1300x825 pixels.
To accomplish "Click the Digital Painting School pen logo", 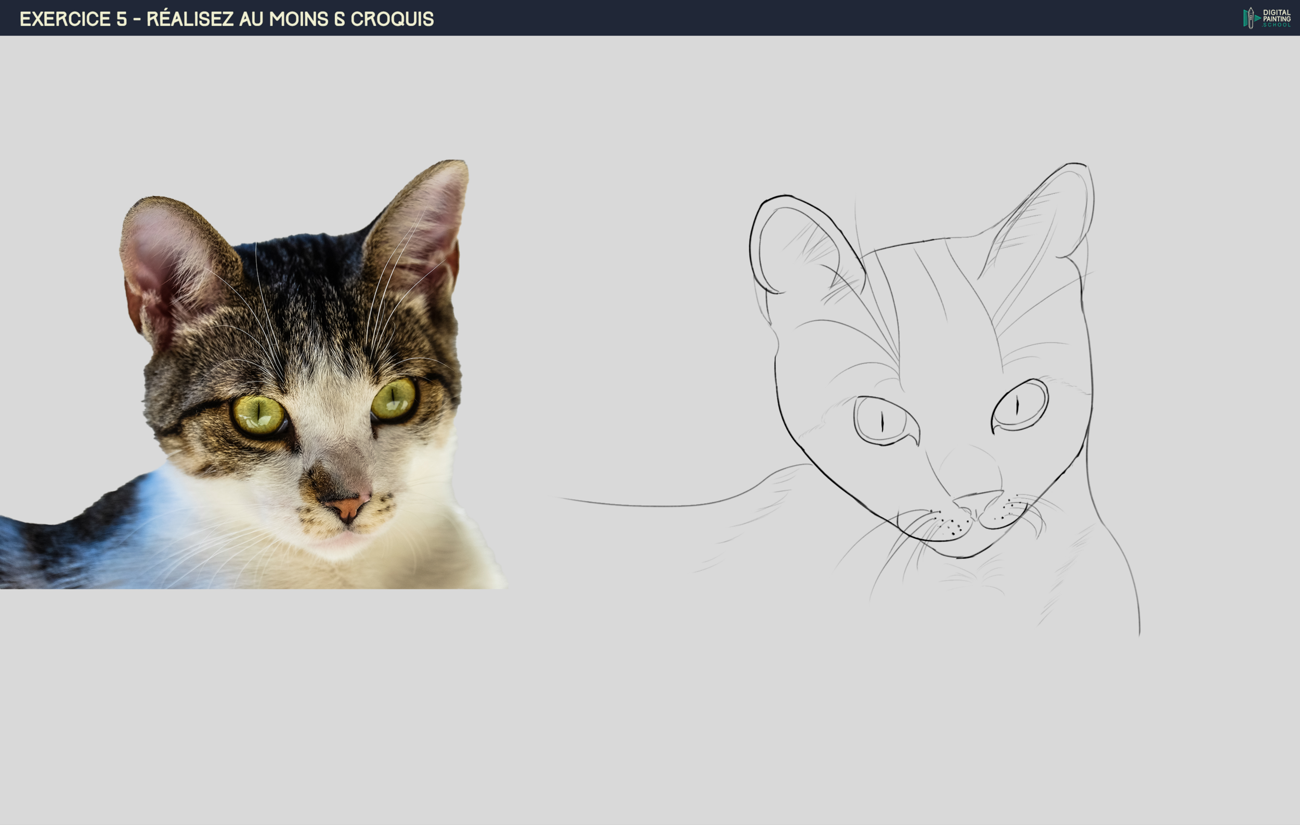I will [1251, 18].
